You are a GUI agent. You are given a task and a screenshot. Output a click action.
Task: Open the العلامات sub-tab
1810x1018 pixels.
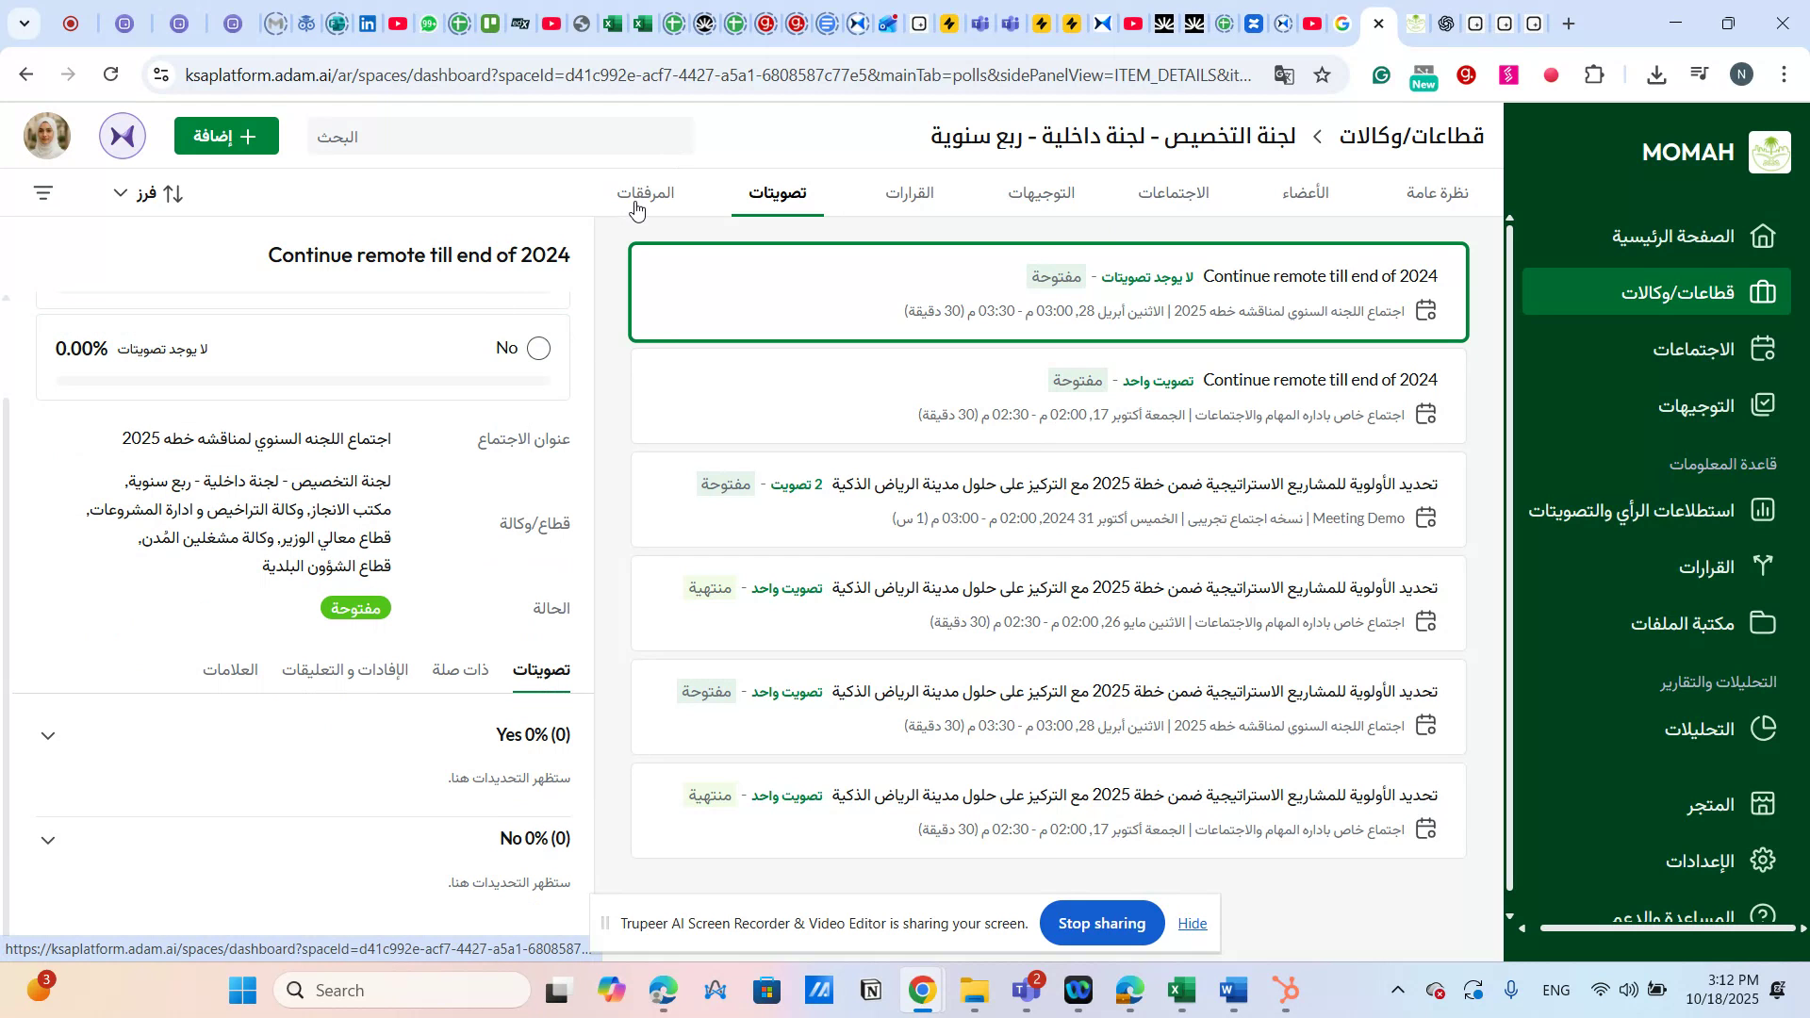[231, 670]
